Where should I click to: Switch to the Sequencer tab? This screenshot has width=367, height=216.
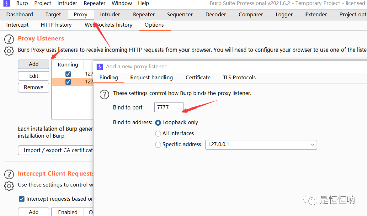pos(180,15)
